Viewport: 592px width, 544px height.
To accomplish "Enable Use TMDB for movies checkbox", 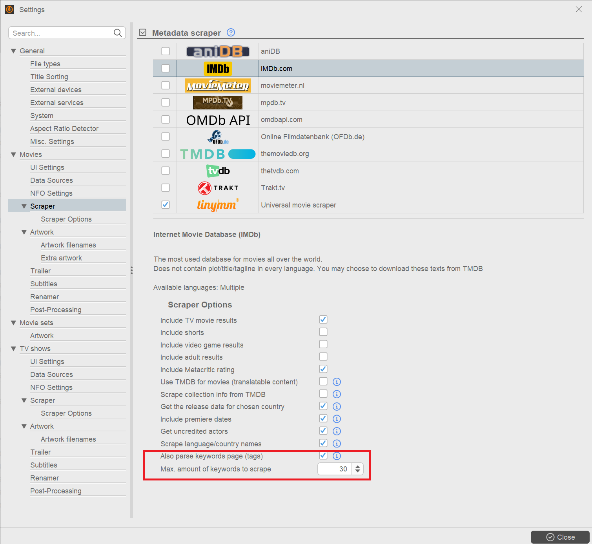I will tap(323, 381).
